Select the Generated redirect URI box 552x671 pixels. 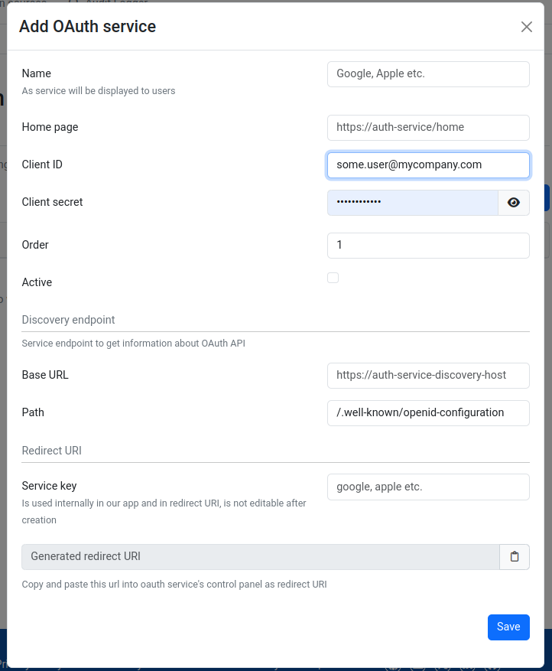(261, 557)
